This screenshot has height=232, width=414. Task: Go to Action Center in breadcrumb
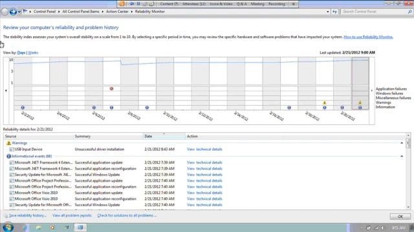coord(117,12)
